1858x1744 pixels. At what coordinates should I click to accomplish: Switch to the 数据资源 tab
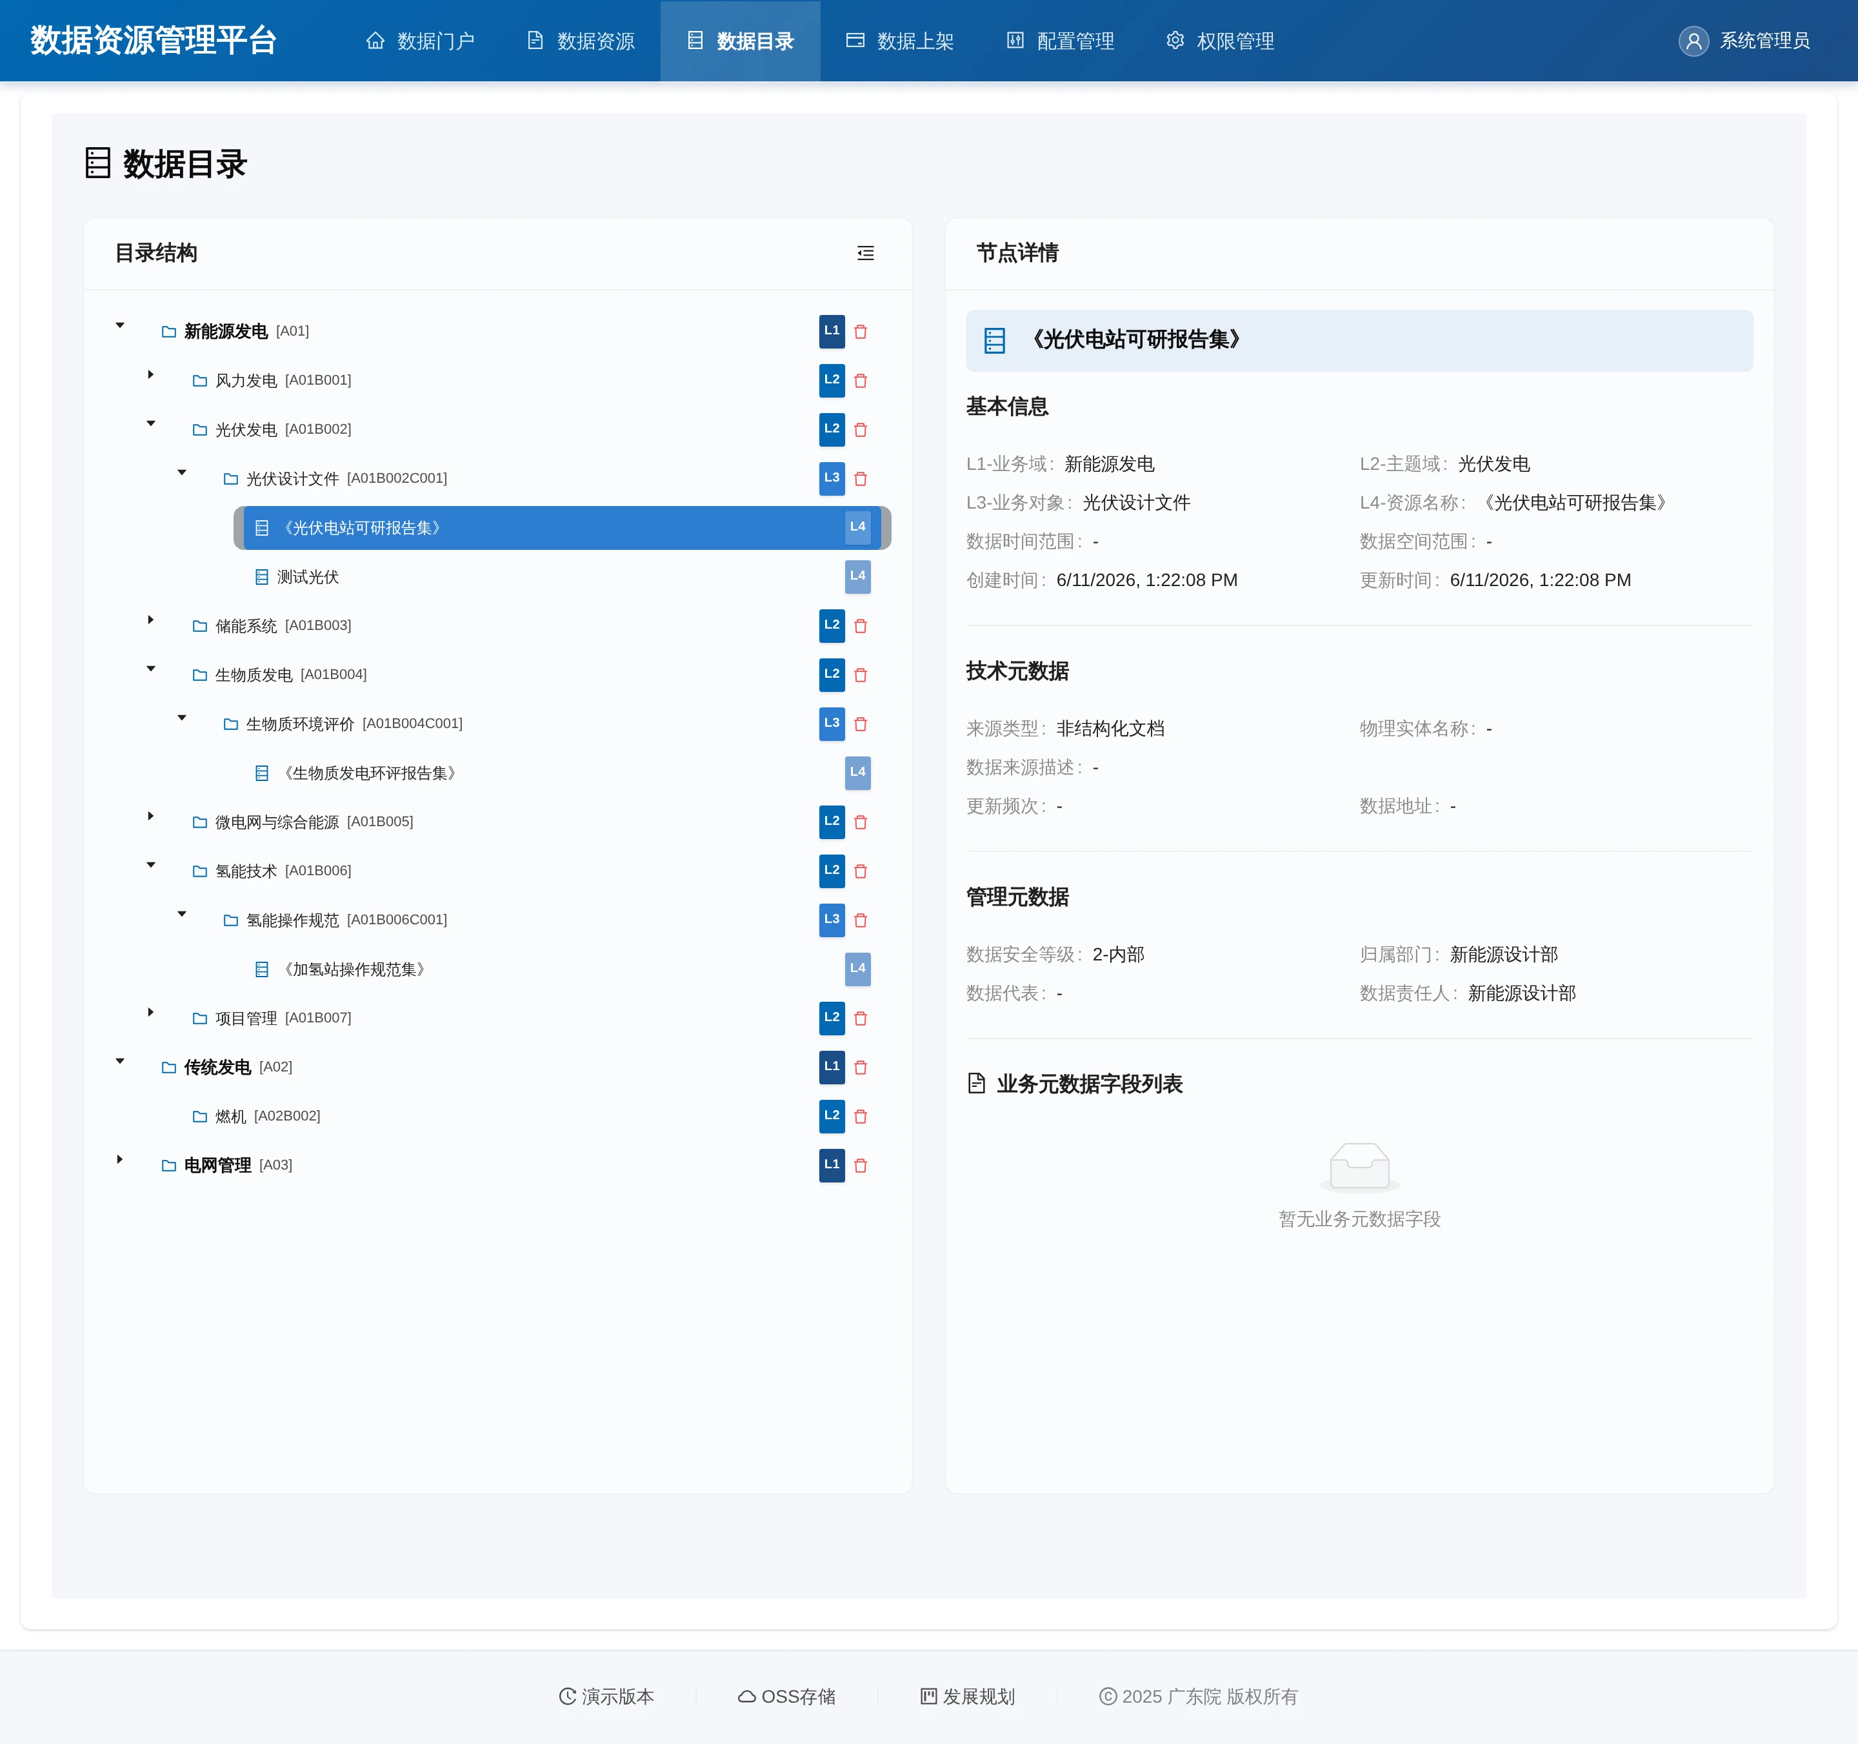581,41
